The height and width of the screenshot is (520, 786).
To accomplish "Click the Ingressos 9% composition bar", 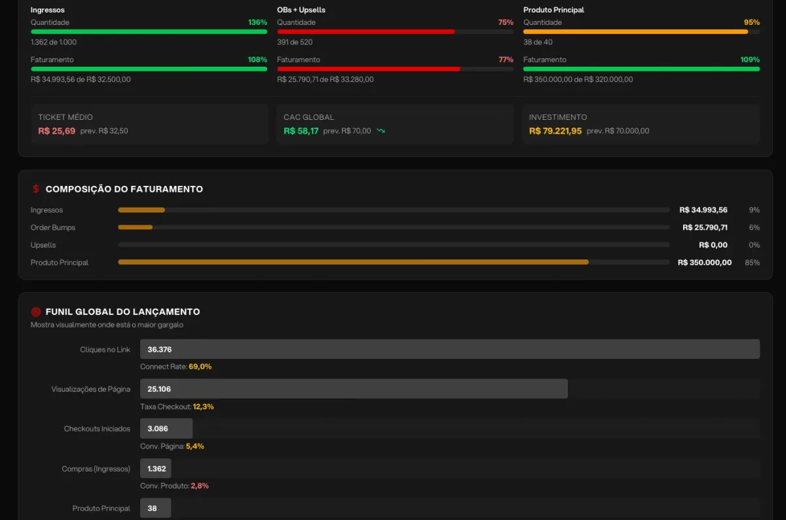I will (x=394, y=210).
